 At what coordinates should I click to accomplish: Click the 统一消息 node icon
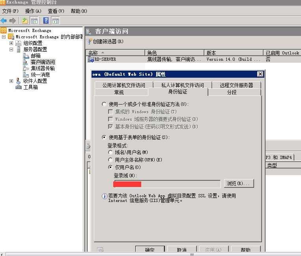[x=26, y=75]
